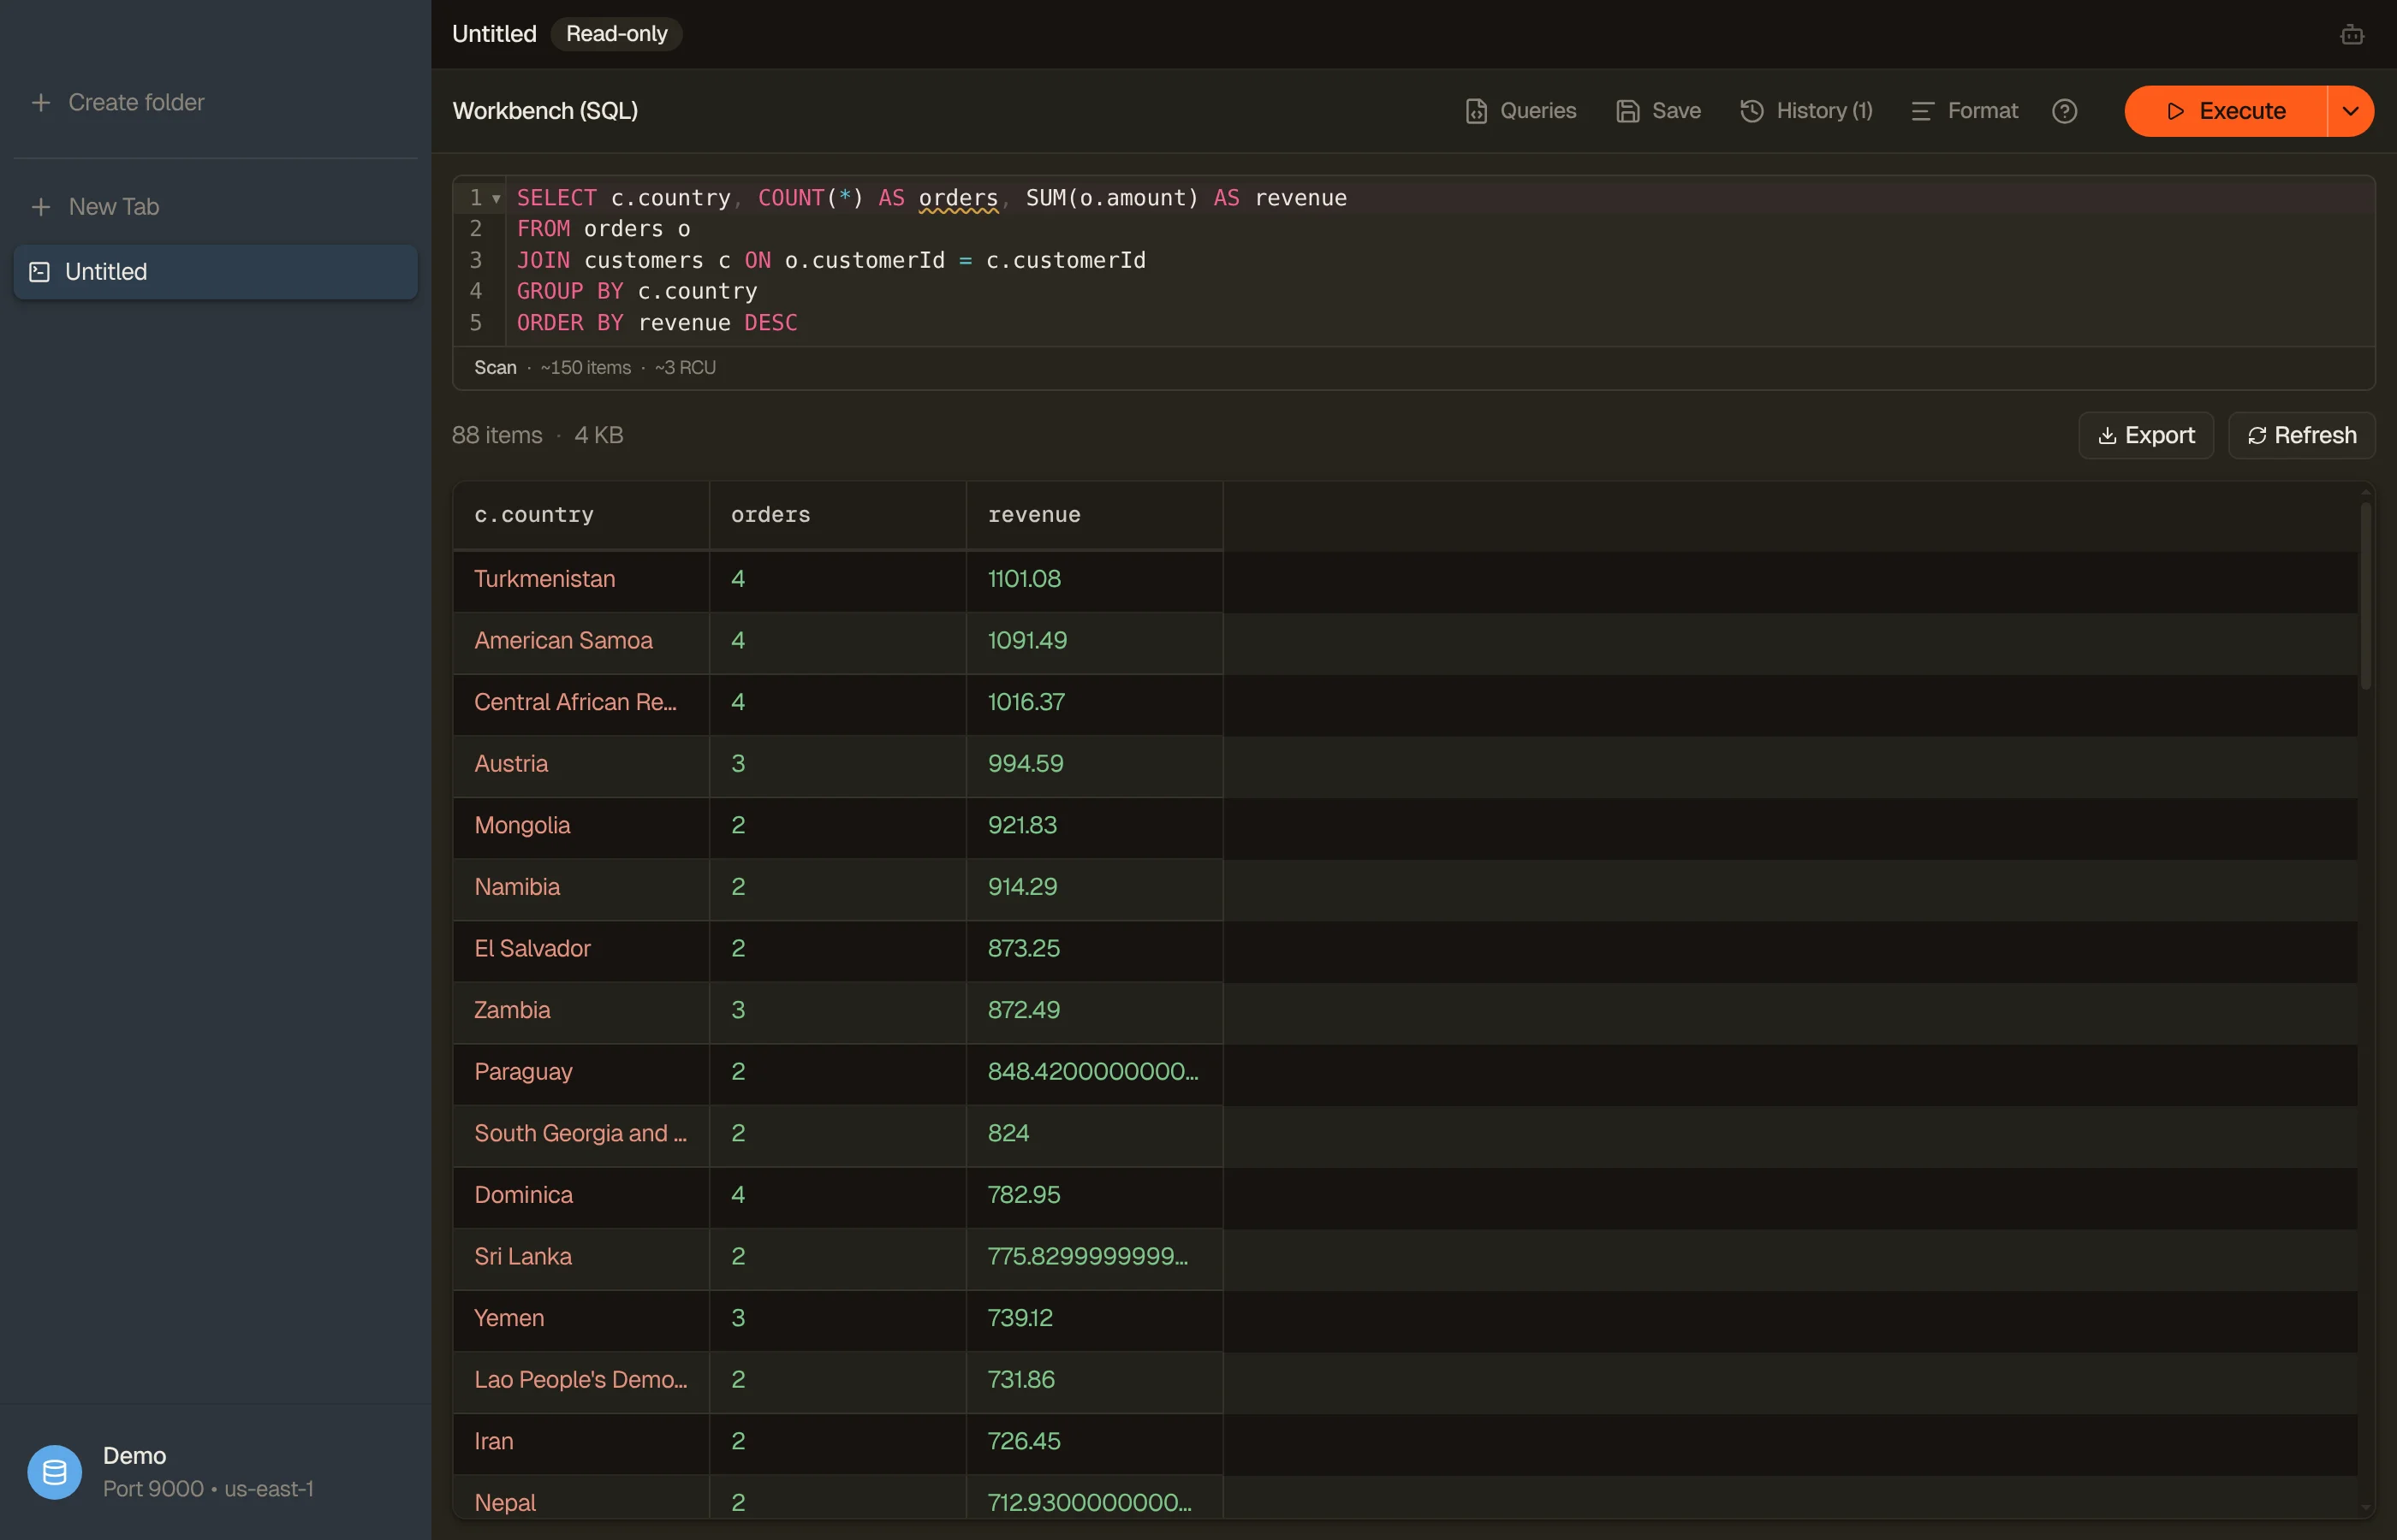This screenshot has height=1540, width=2397.
Task: Open History (1)
Action: (1807, 111)
